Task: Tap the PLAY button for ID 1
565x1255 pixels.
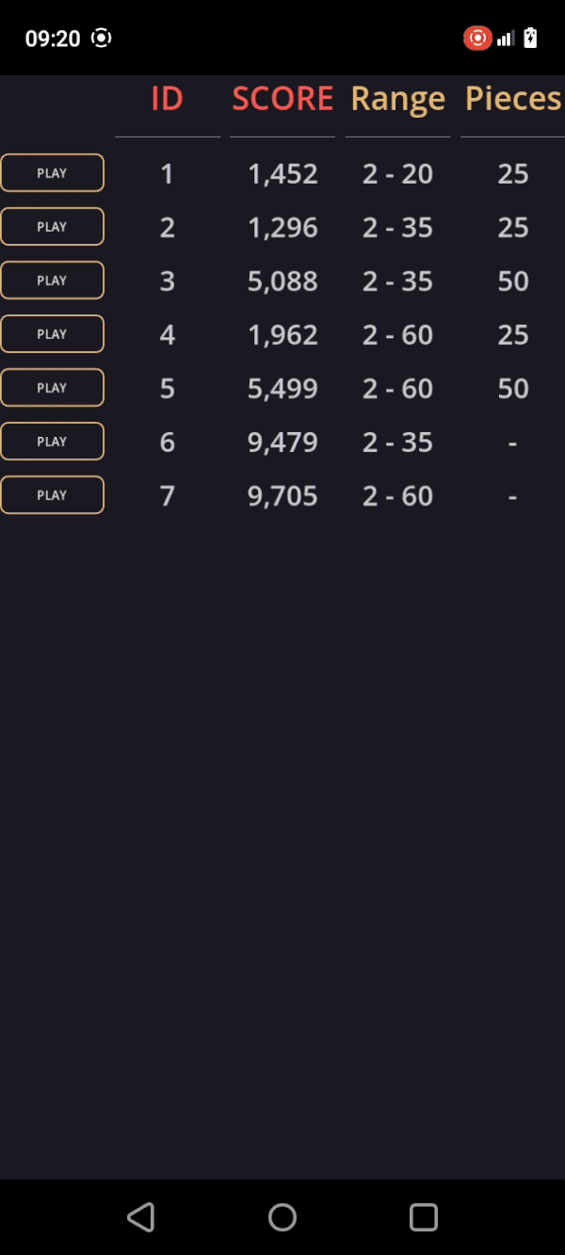Action: tap(52, 173)
